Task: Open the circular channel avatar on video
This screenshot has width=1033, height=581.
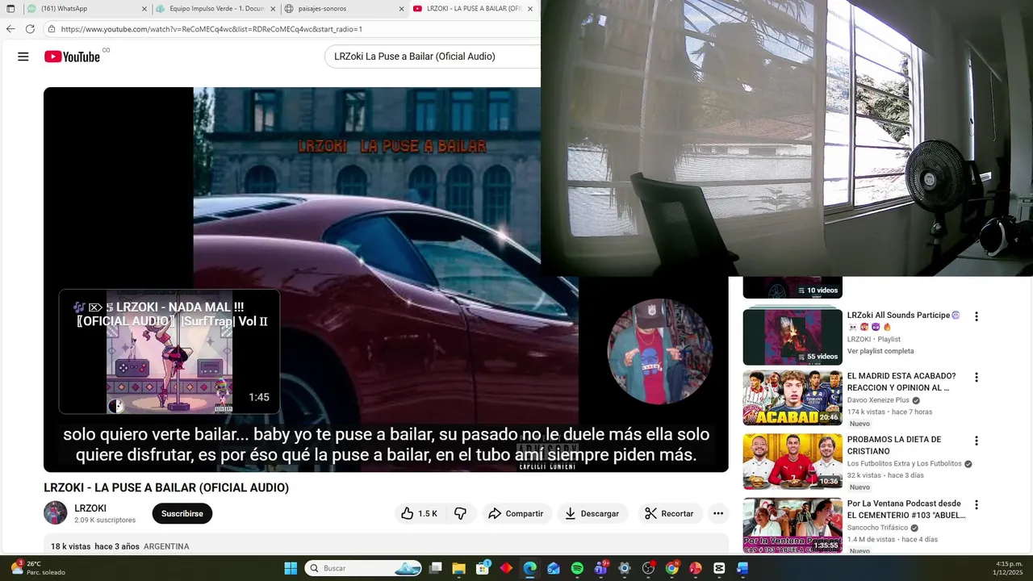Action: click(x=659, y=352)
